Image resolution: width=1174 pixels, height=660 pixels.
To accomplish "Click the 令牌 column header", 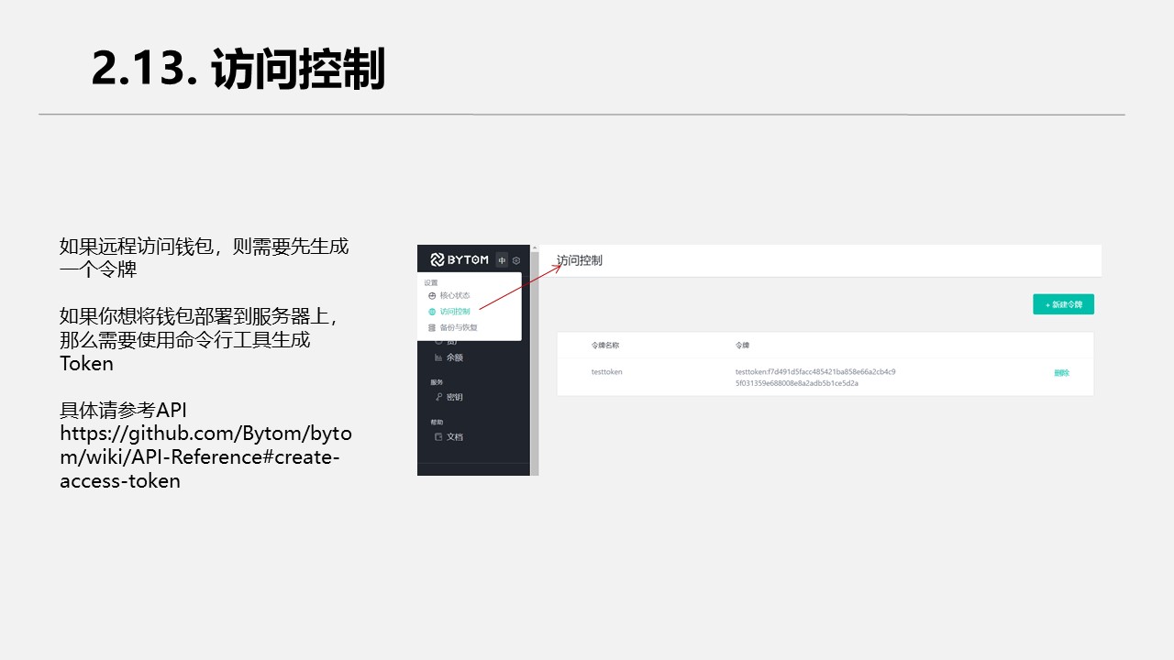I will tap(742, 346).
